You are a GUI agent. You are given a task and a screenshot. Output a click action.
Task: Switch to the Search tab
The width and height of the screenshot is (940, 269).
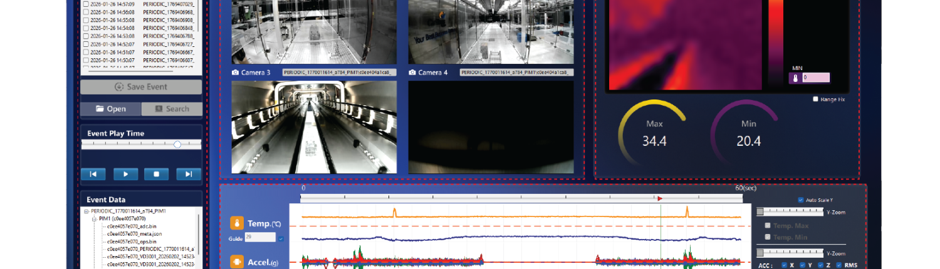click(x=172, y=109)
